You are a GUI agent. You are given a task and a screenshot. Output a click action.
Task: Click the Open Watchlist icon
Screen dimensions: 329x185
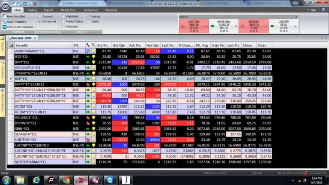pos(5,21)
